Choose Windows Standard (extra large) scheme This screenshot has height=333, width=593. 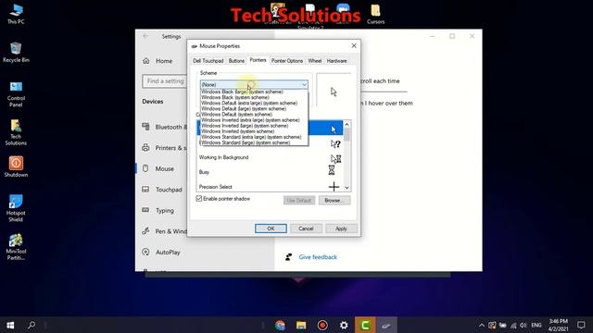[x=254, y=137]
